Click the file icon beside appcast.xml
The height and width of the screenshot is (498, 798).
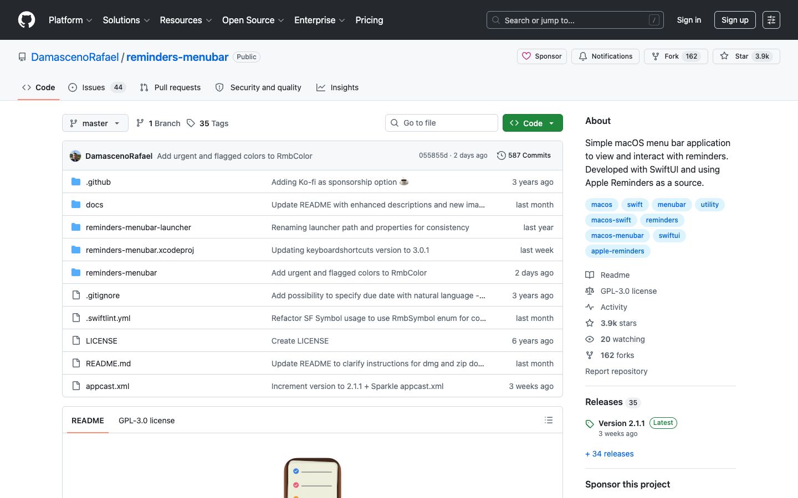[x=76, y=386]
